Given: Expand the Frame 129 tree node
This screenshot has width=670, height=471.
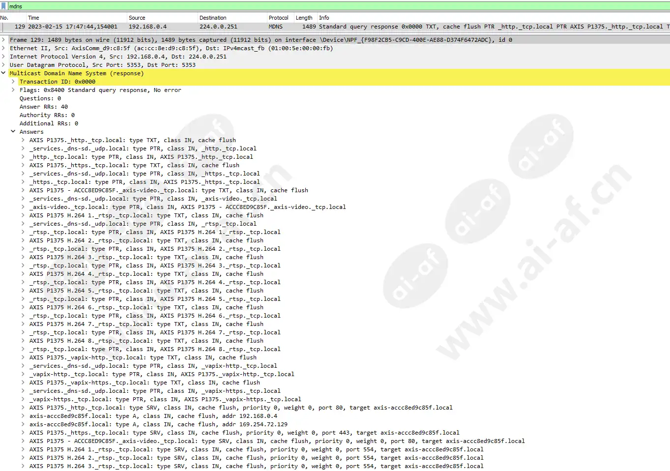Looking at the screenshot, I should (4, 40).
